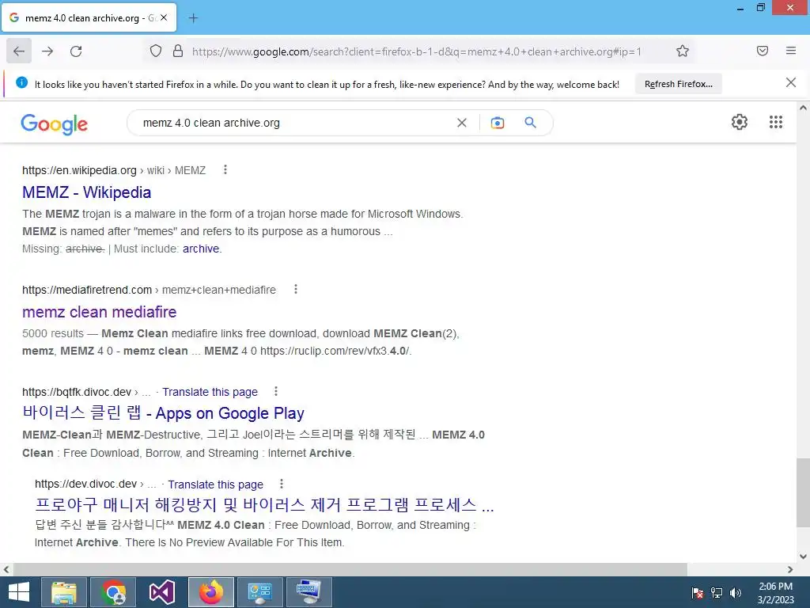Click the Refresh Firefox button

coord(678,84)
